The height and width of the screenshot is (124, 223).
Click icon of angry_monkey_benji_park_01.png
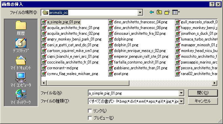coord(44,39)
